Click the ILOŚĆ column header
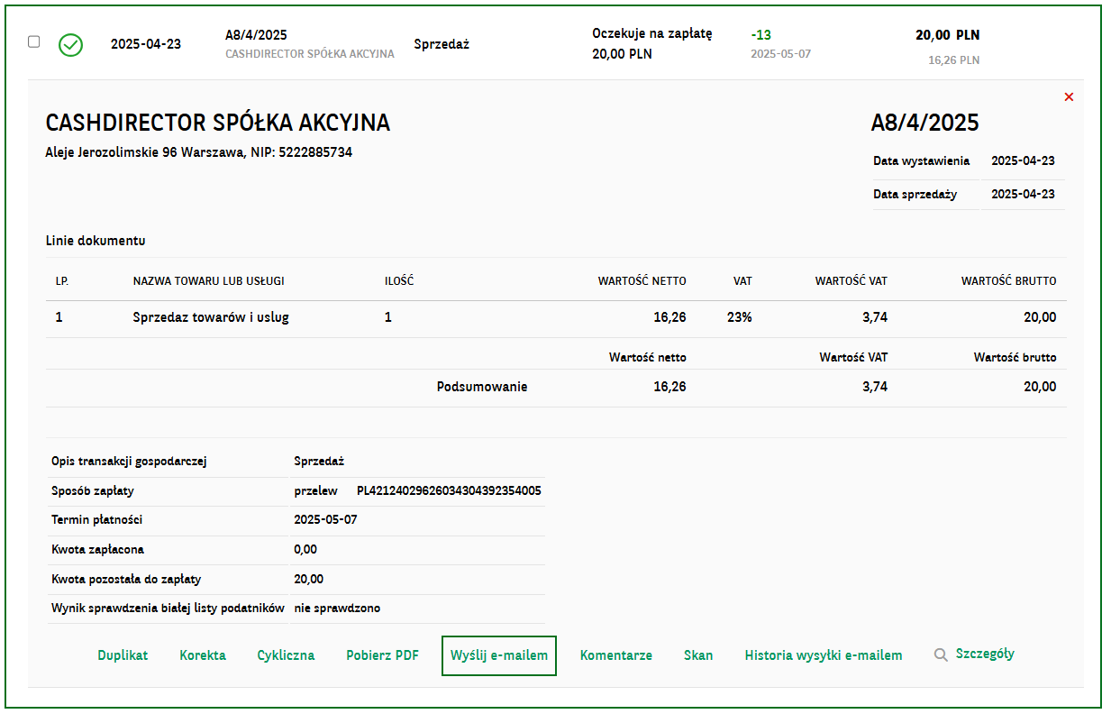 (x=399, y=281)
